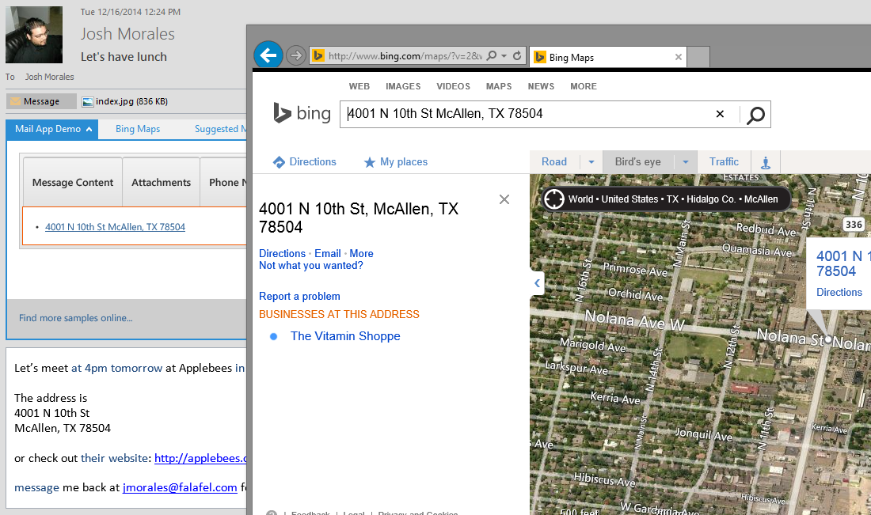Image resolution: width=871 pixels, height=515 pixels.
Task: Switch to the Attachments tab
Action: point(161,181)
